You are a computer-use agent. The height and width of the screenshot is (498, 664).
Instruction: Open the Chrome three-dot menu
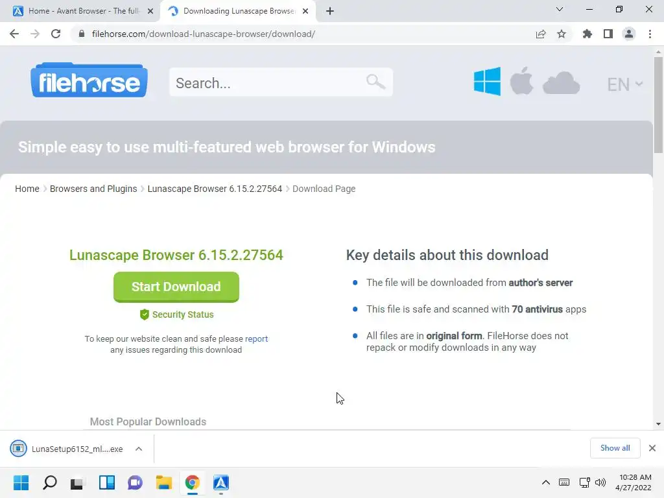click(650, 34)
